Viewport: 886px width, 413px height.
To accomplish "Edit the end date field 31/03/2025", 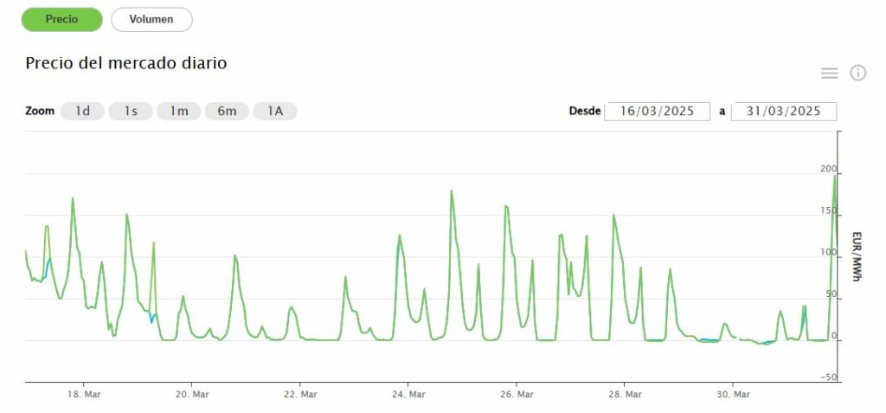I will (783, 112).
